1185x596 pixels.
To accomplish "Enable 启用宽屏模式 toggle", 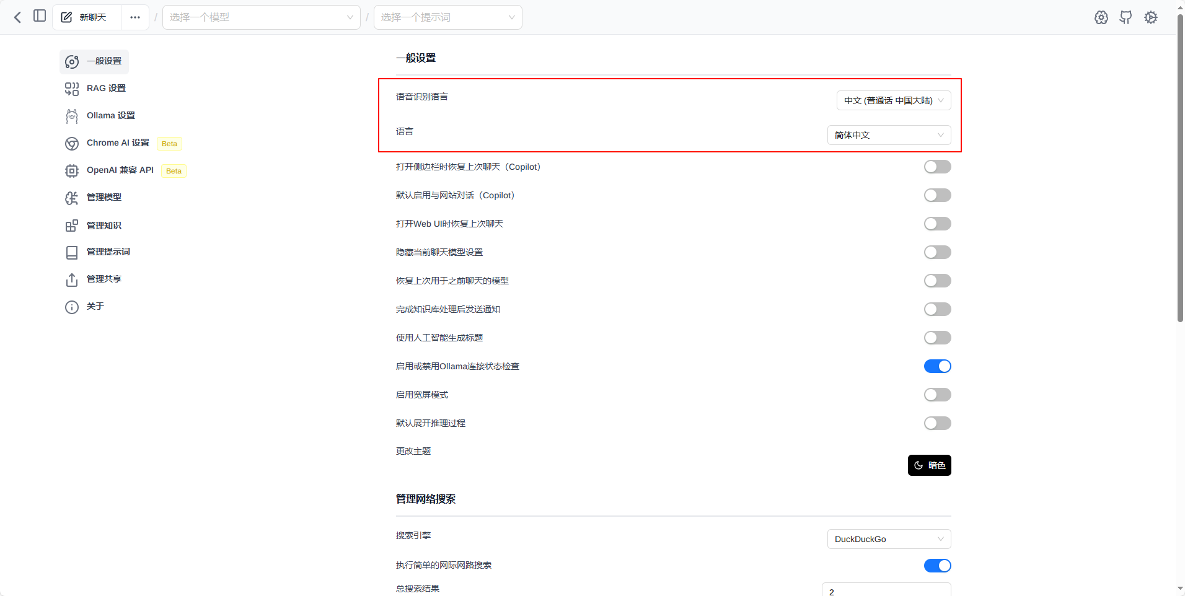I will point(937,395).
